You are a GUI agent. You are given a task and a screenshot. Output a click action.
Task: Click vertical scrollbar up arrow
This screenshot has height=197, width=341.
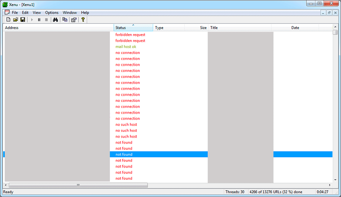[x=335, y=27]
